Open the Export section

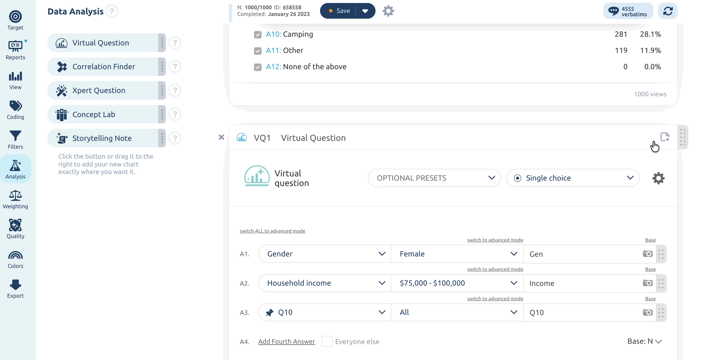(x=15, y=289)
